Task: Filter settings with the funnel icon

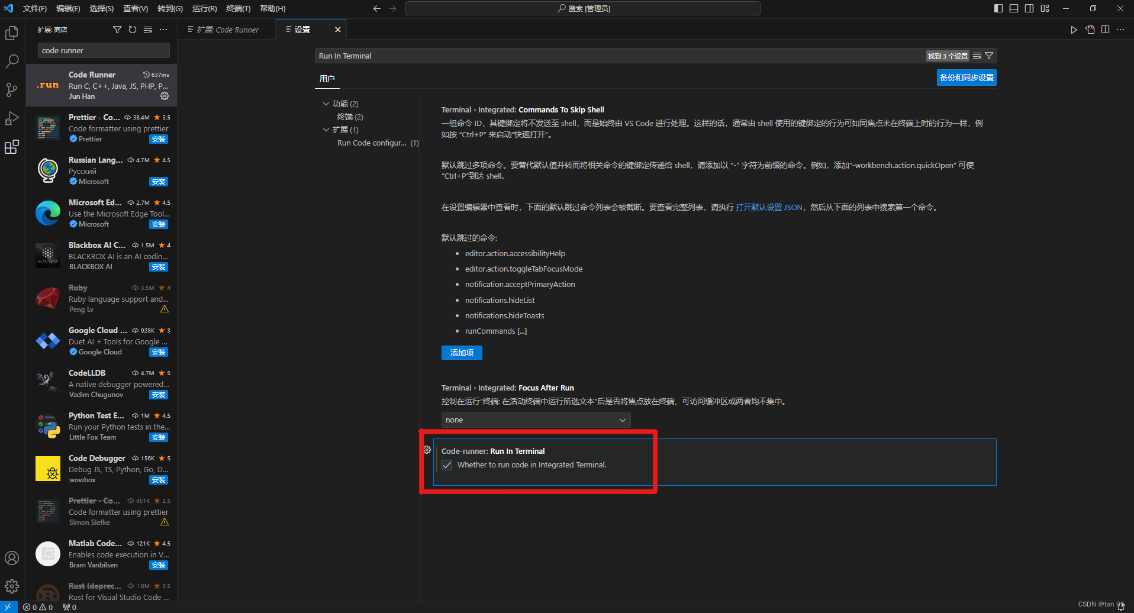Action: tap(989, 56)
